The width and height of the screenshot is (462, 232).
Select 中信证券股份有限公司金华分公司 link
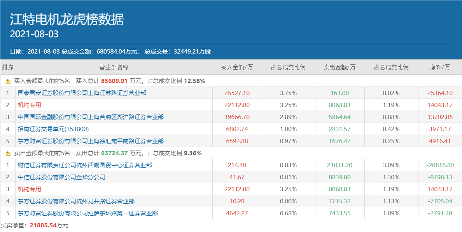coord(61,177)
